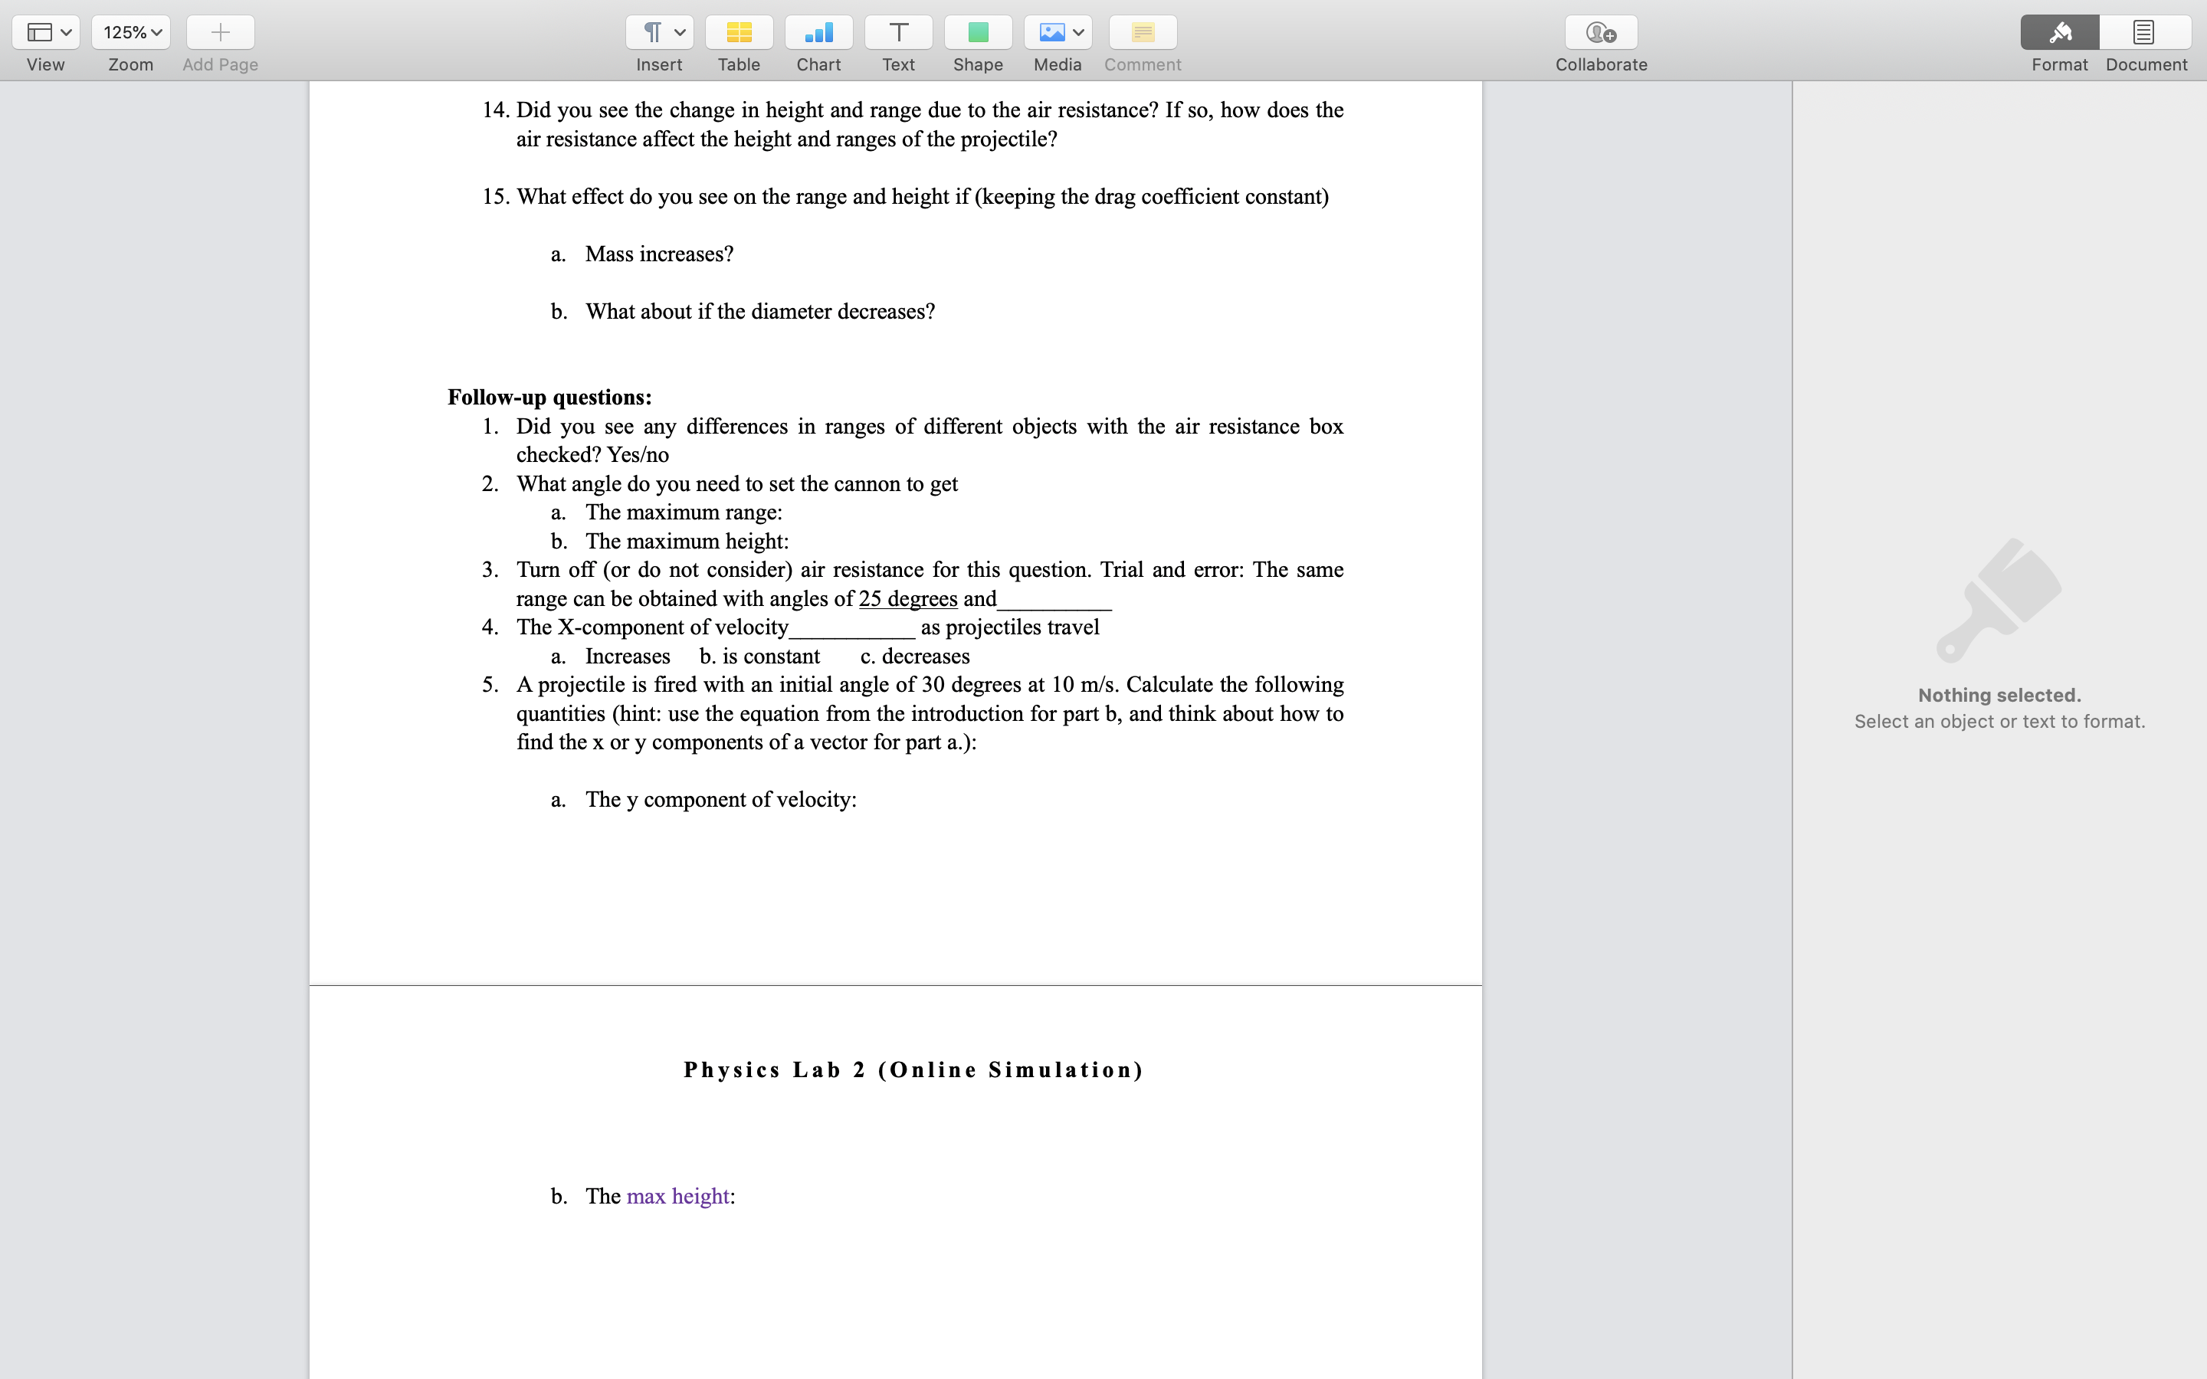
Task: Click the Text toolbar label
Action: [897, 64]
